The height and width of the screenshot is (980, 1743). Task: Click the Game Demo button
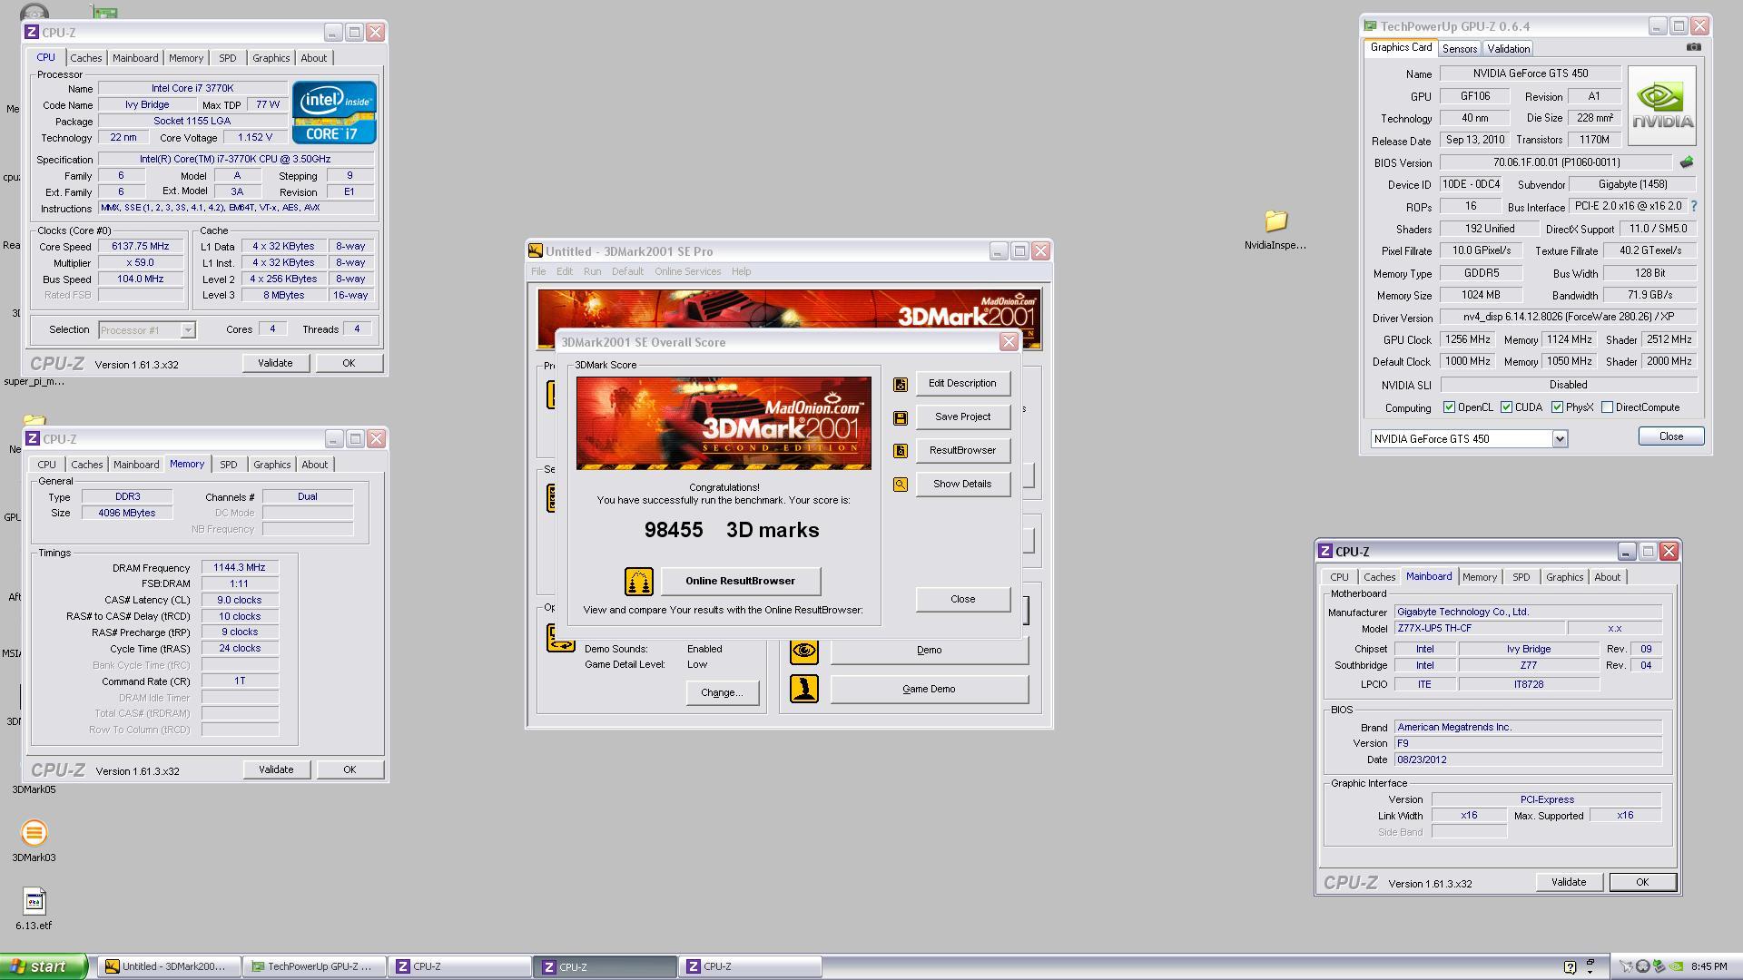click(x=929, y=690)
